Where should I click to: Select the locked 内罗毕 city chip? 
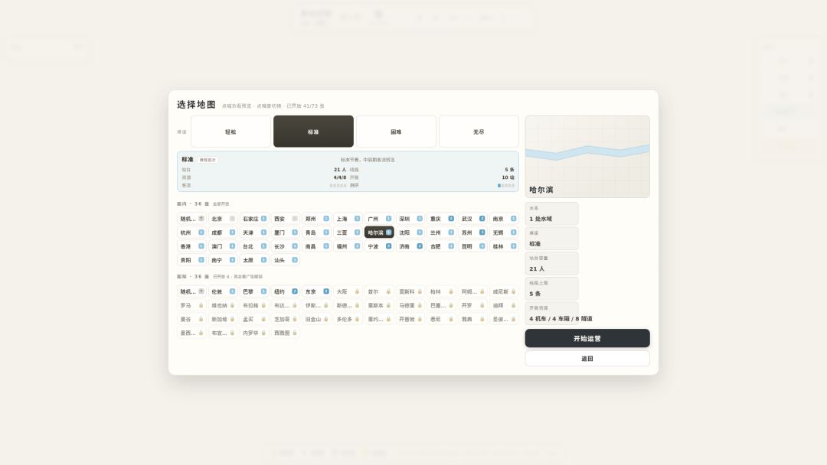(253, 333)
